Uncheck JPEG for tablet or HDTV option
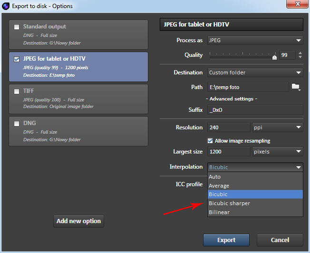The width and height of the screenshot is (310, 253). [x=17, y=59]
